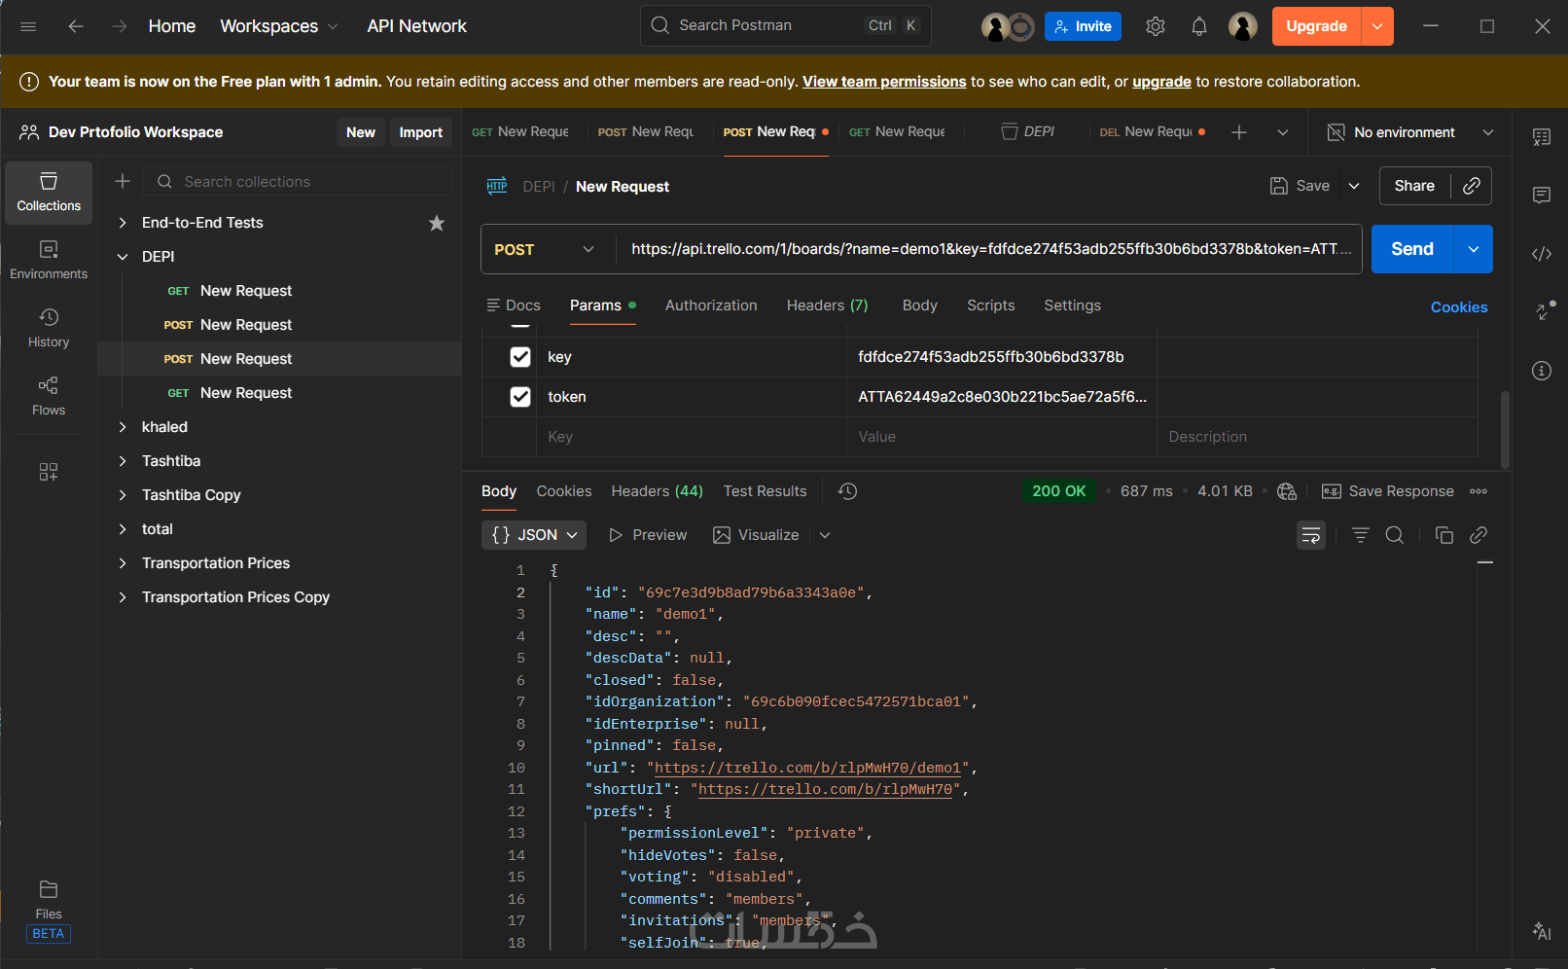The image size is (1568, 969).
Task: Copy the response body to clipboard
Action: (x=1443, y=535)
